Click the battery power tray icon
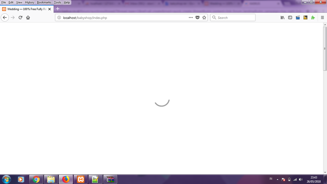327x184 pixels. coord(289,179)
